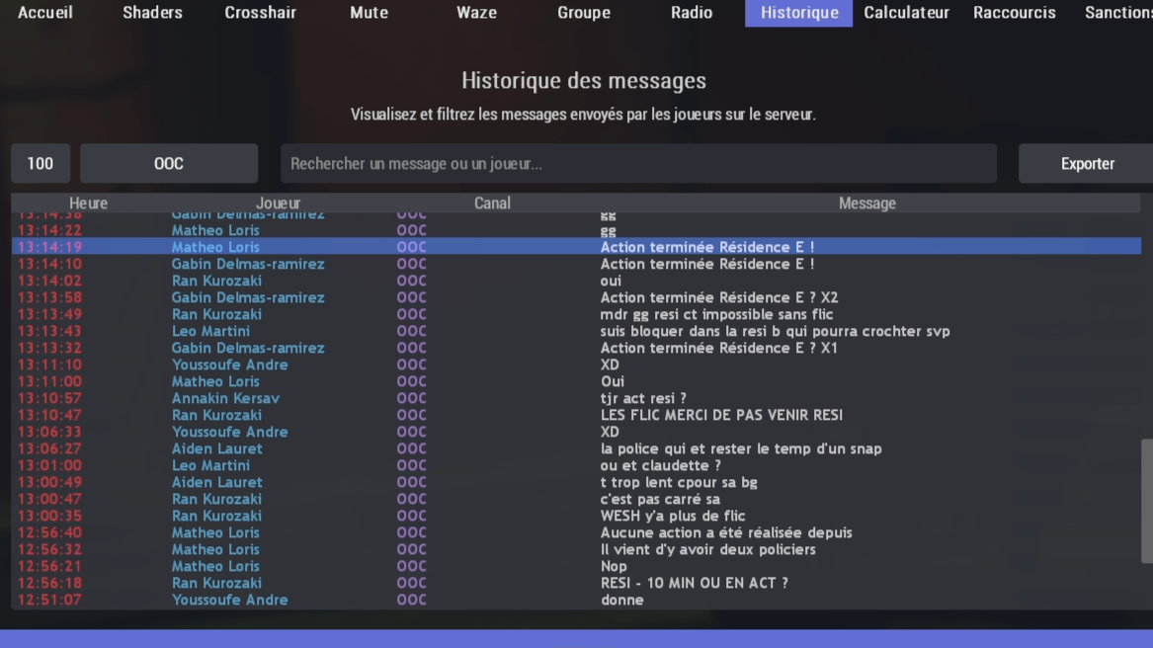Open the Radio tab

(691, 13)
